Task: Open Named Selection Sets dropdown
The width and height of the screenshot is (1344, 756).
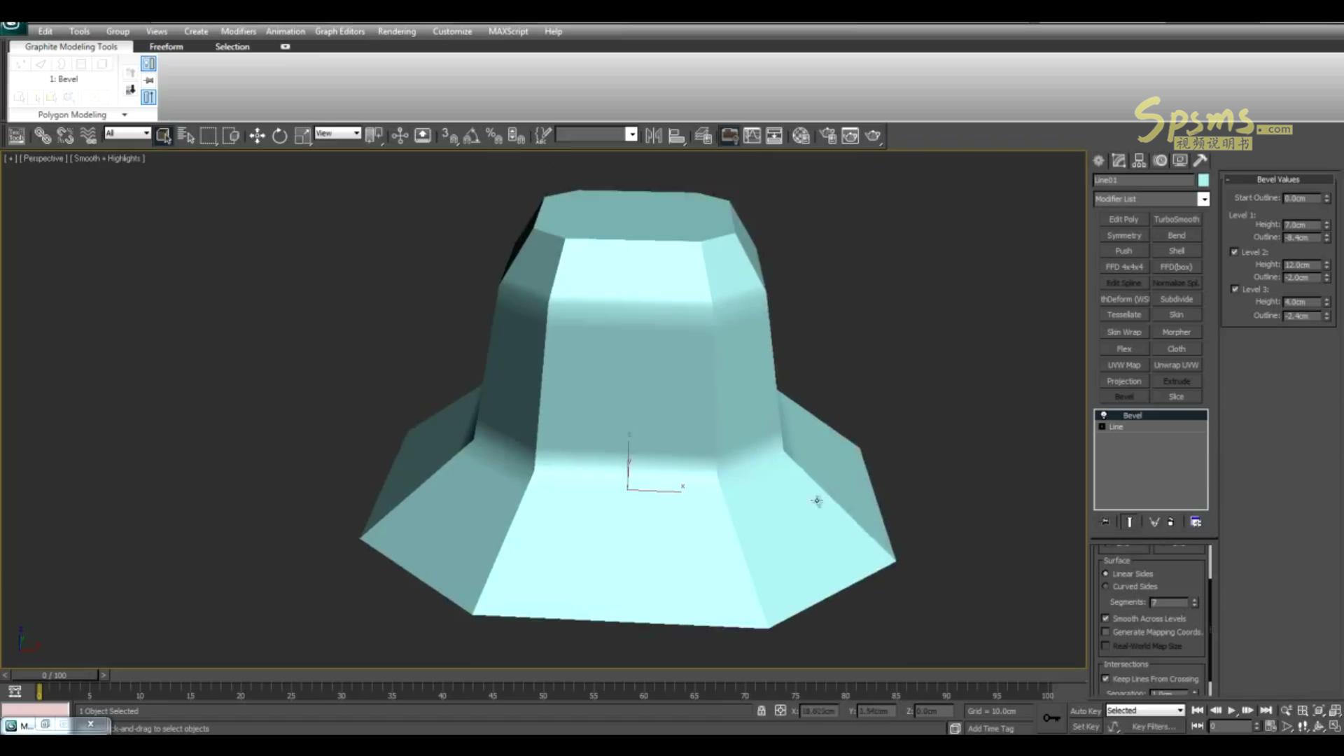Action: 631,134
